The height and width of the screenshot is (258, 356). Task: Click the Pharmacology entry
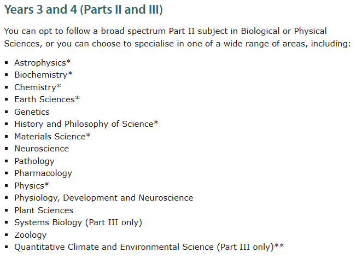coord(43,173)
